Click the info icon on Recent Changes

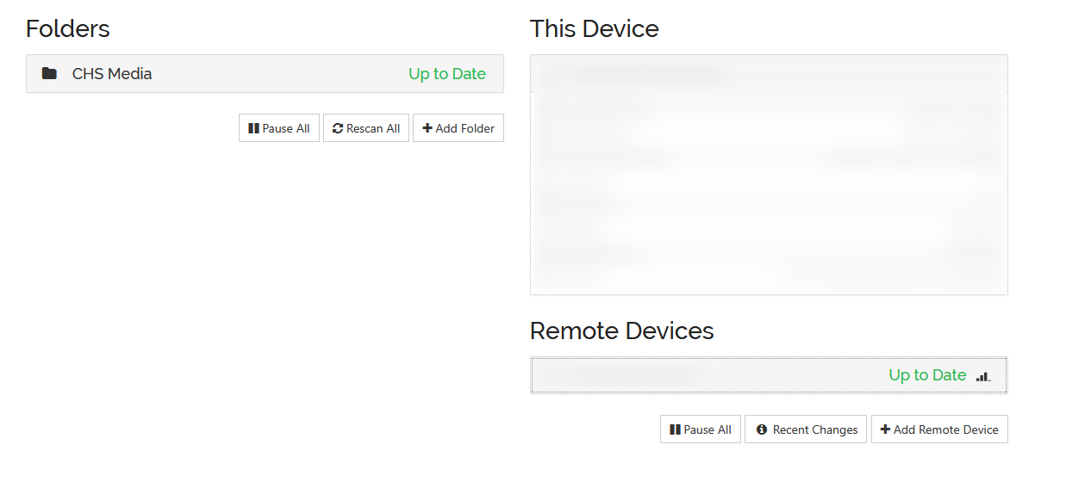[762, 429]
